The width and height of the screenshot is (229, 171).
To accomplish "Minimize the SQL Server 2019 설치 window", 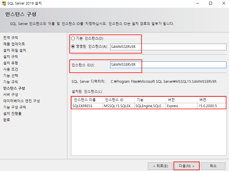I will tap(198, 3).
